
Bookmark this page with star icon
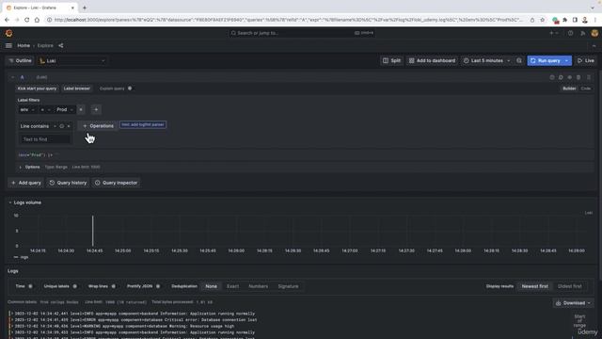[x=542, y=20]
